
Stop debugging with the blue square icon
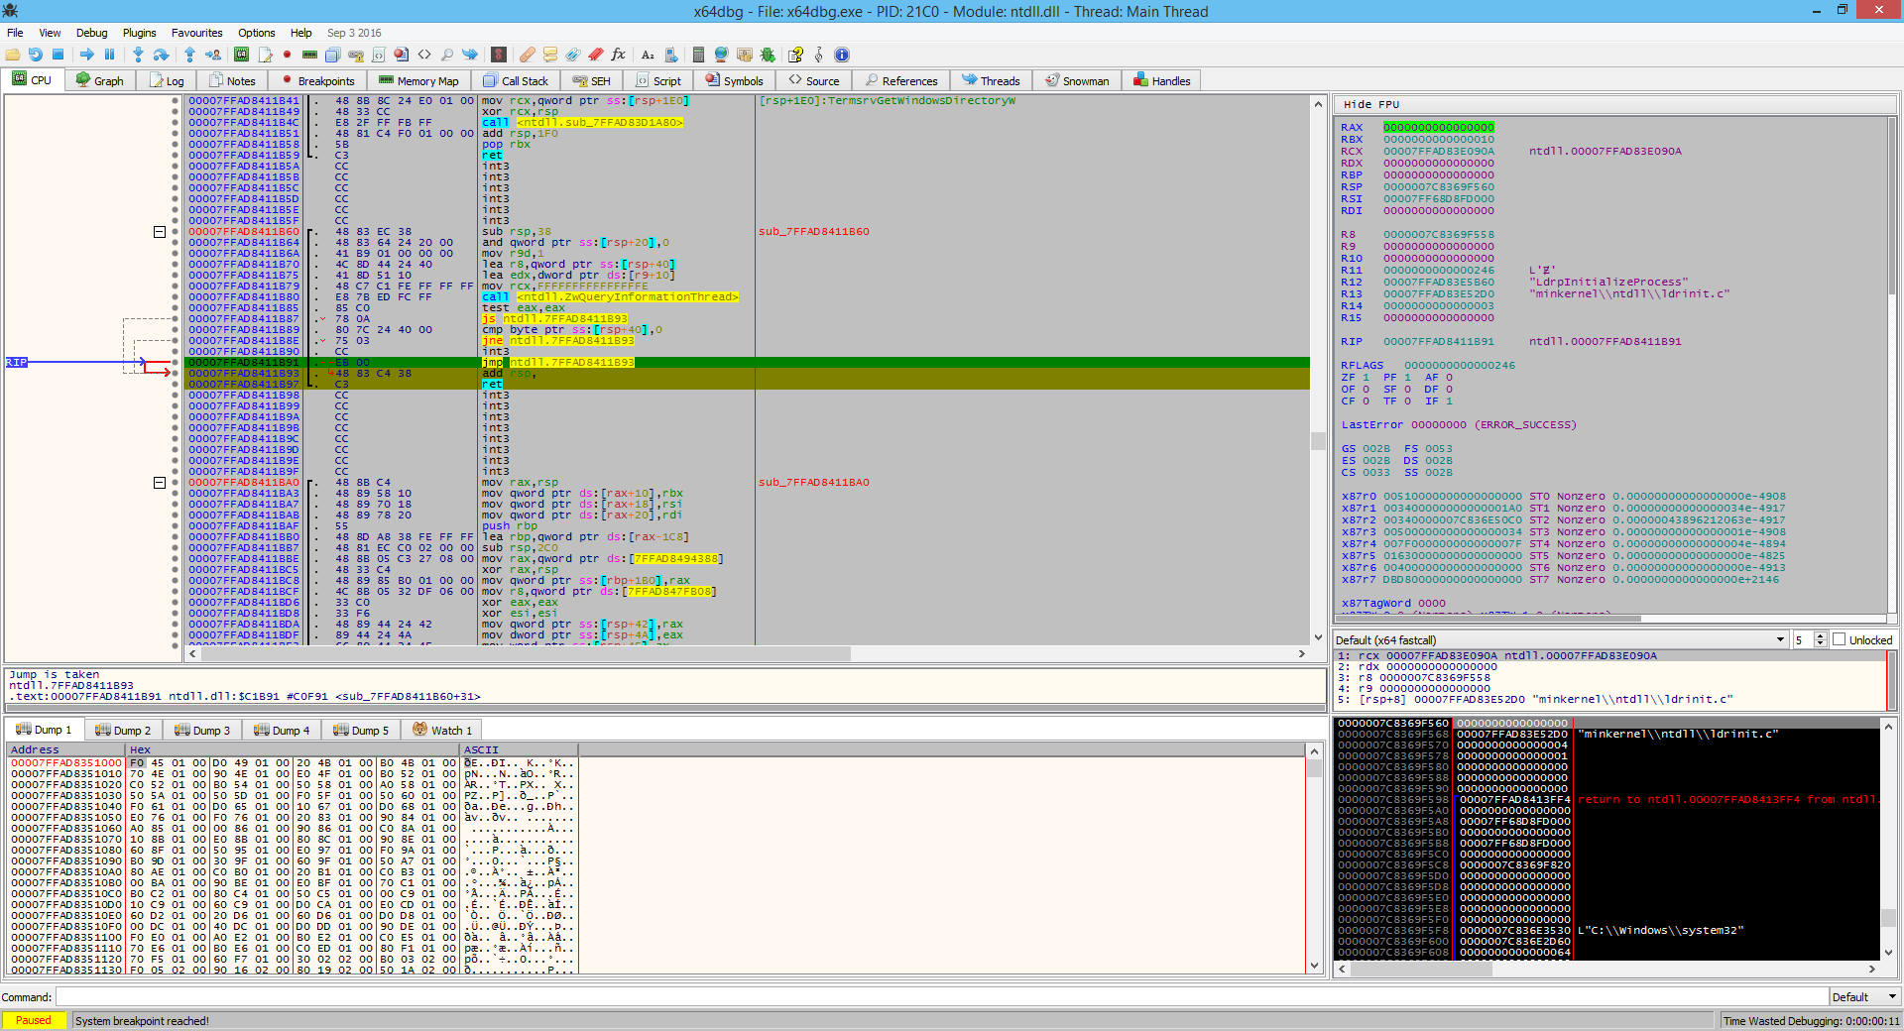point(58,55)
